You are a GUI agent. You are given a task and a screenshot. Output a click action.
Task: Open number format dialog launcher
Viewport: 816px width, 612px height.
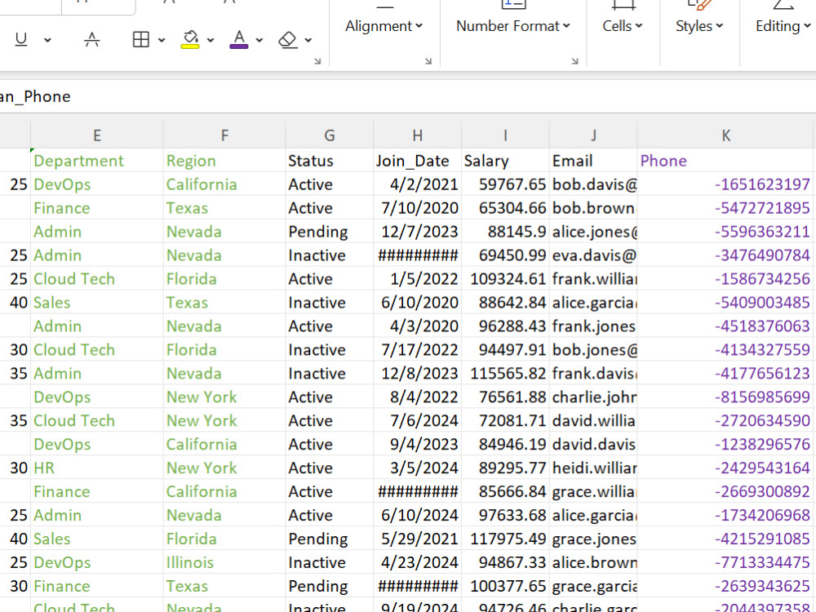coord(574,61)
